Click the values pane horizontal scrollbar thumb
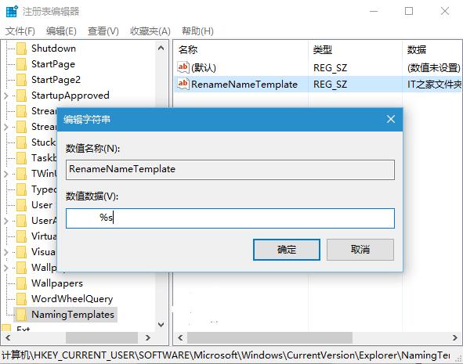 269,337
